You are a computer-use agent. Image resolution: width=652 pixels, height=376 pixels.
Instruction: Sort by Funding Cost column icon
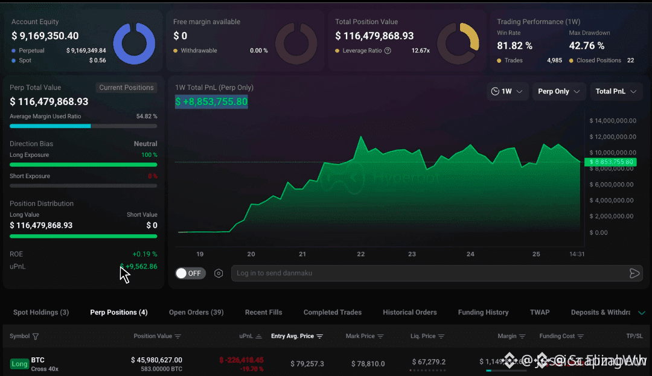point(581,337)
